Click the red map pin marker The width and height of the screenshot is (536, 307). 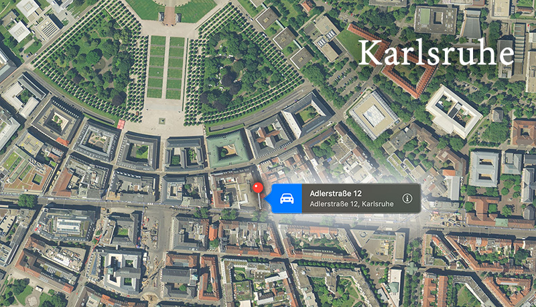[x=258, y=189]
